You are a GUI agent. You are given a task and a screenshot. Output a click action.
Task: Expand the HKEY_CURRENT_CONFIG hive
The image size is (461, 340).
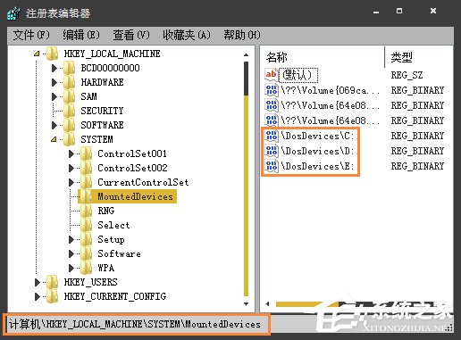(38, 296)
